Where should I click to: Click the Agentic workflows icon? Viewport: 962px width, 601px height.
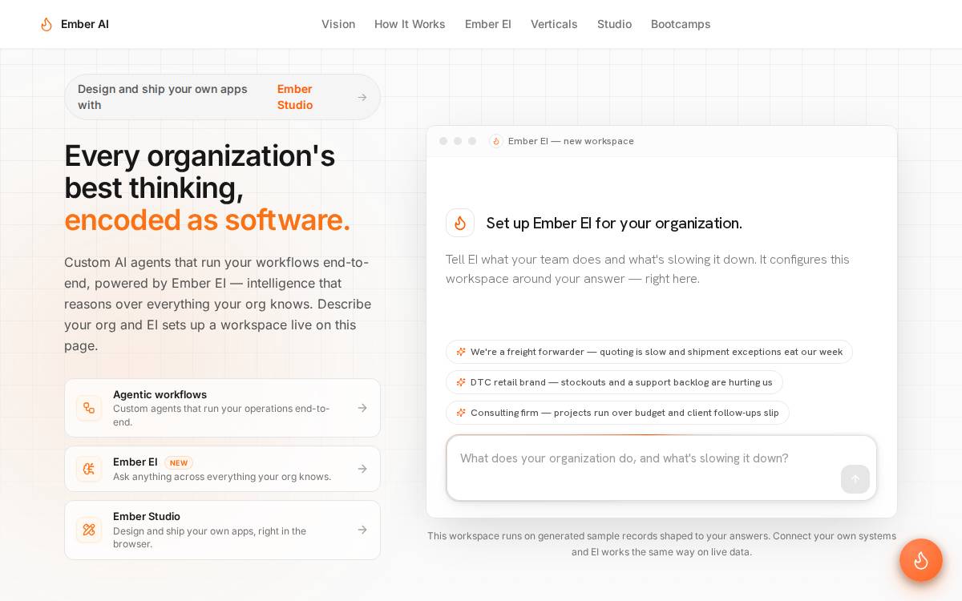pyautogui.click(x=89, y=408)
